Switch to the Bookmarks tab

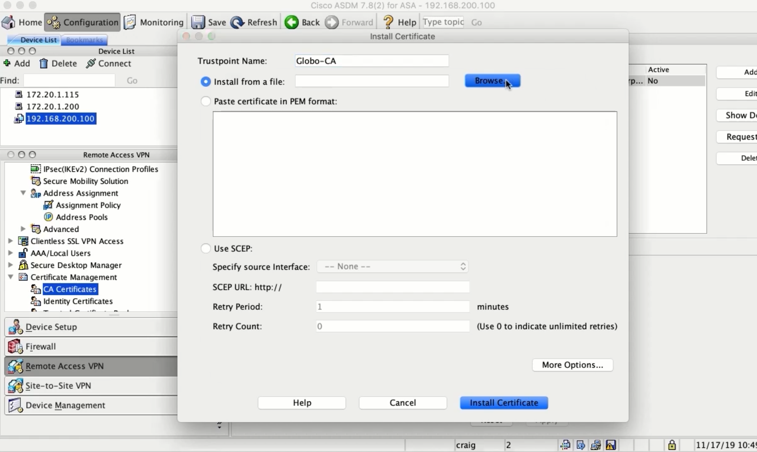[84, 40]
